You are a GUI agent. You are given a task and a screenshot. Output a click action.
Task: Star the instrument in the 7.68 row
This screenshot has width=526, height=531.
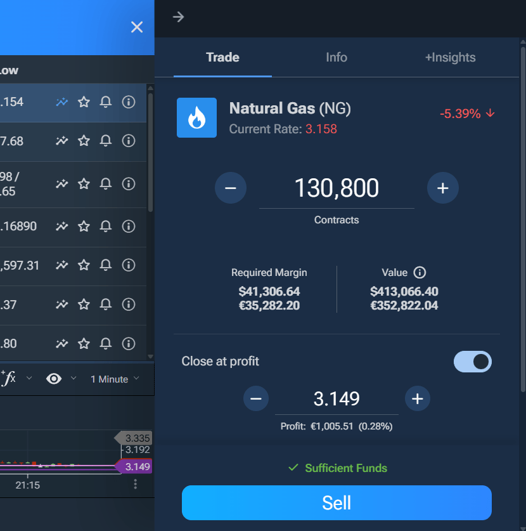84,141
